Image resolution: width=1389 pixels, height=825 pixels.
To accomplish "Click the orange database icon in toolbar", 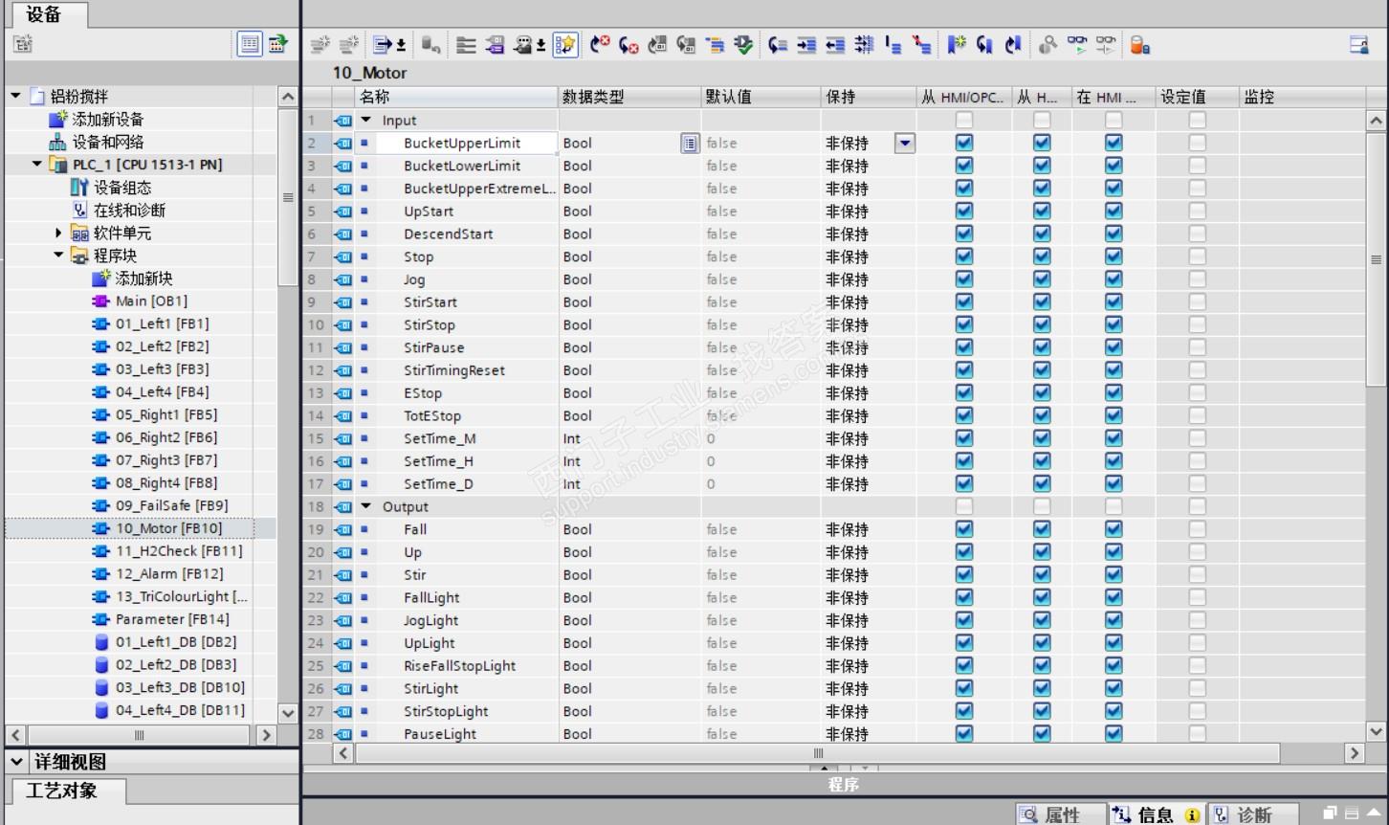I will (1139, 45).
